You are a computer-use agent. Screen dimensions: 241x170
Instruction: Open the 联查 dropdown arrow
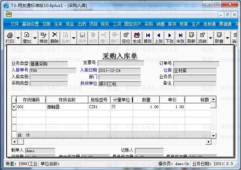point(228,38)
